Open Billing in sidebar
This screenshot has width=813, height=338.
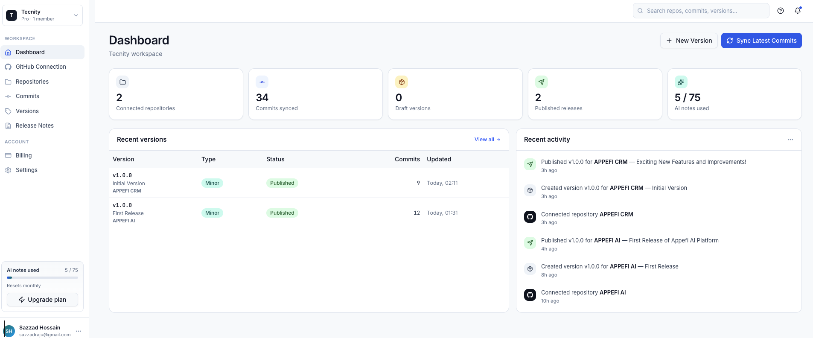[43, 155]
